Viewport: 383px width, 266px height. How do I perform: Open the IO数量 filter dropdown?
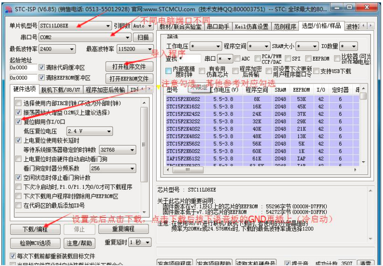[348, 46]
